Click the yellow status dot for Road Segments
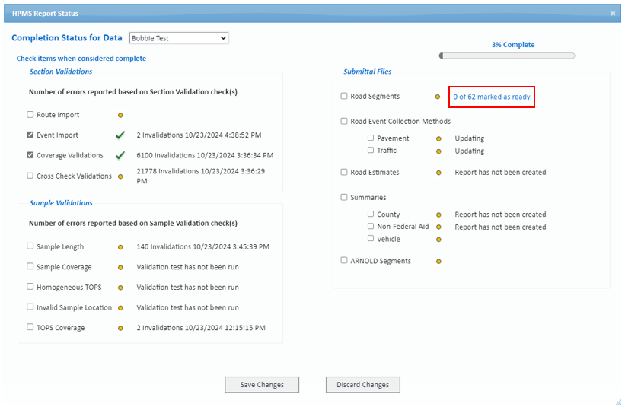This screenshot has width=625, height=410. click(438, 97)
